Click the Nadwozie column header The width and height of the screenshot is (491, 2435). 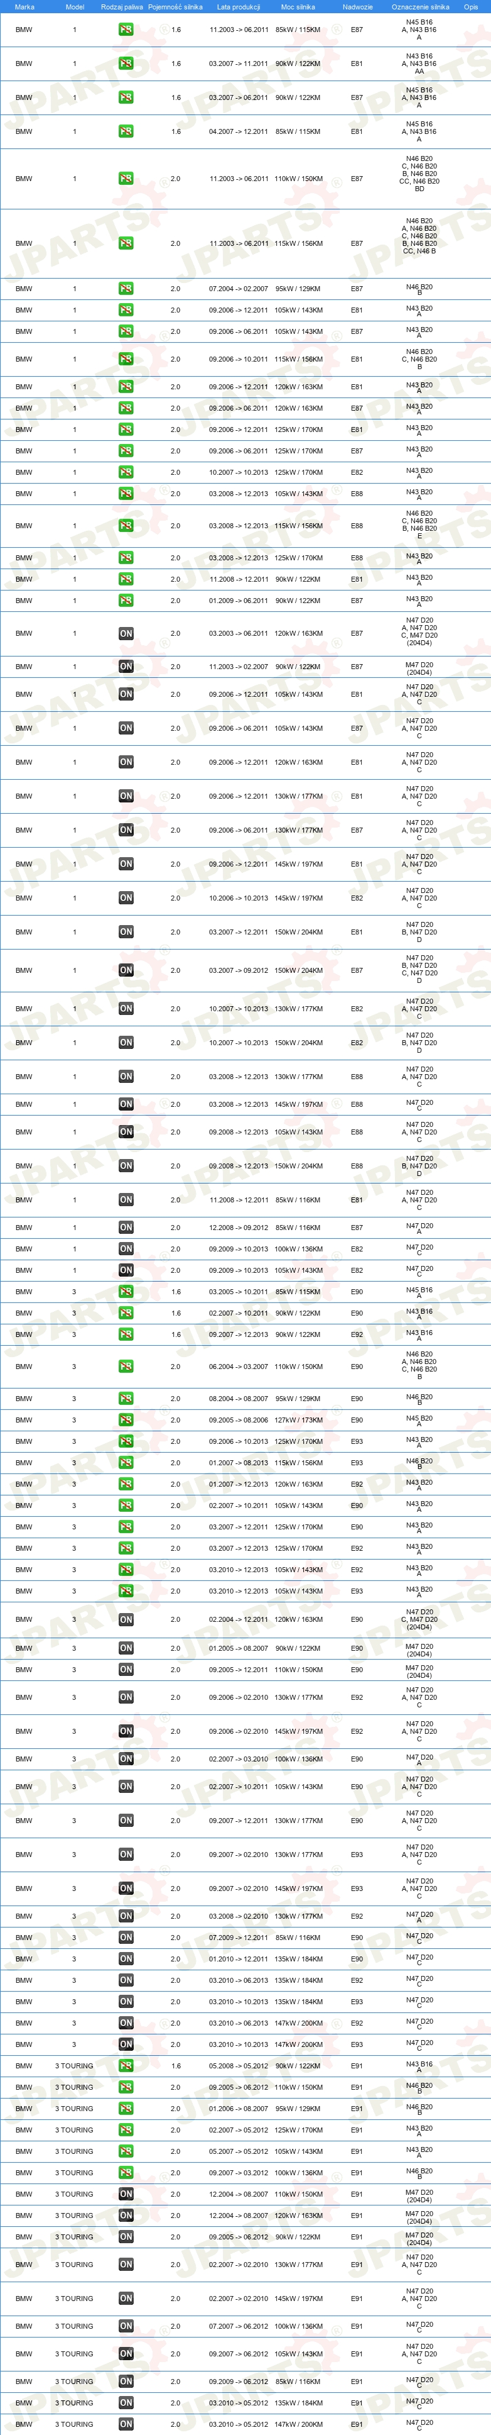pyautogui.click(x=357, y=7)
